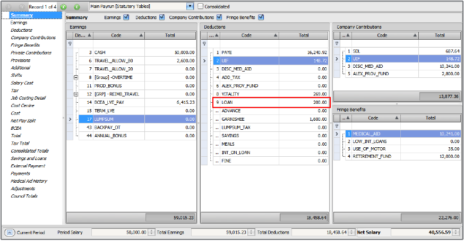Open the Earnings view in sidebar
Viewport: 464px width, 241px height.
pyautogui.click(x=19, y=22)
